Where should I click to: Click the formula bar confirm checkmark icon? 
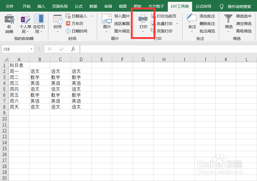[62, 49]
